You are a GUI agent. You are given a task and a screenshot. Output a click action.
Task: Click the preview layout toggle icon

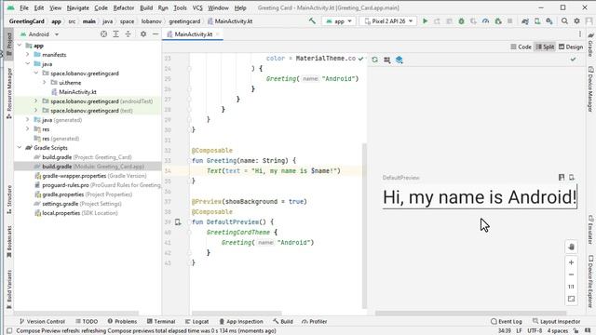(387, 60)
